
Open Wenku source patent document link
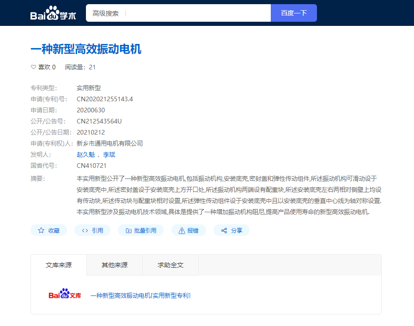point(140,295)
